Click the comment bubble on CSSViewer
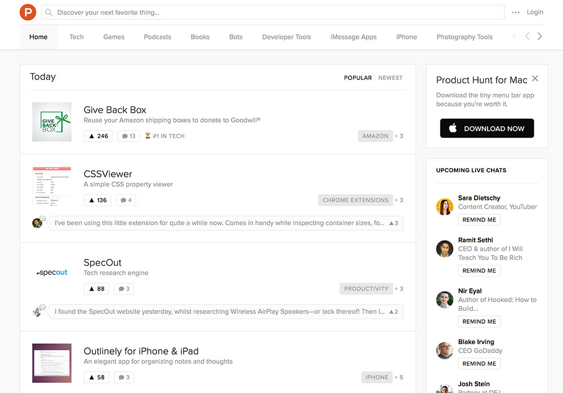The width and height of the screenshot is (563, 393). (123, 200)
